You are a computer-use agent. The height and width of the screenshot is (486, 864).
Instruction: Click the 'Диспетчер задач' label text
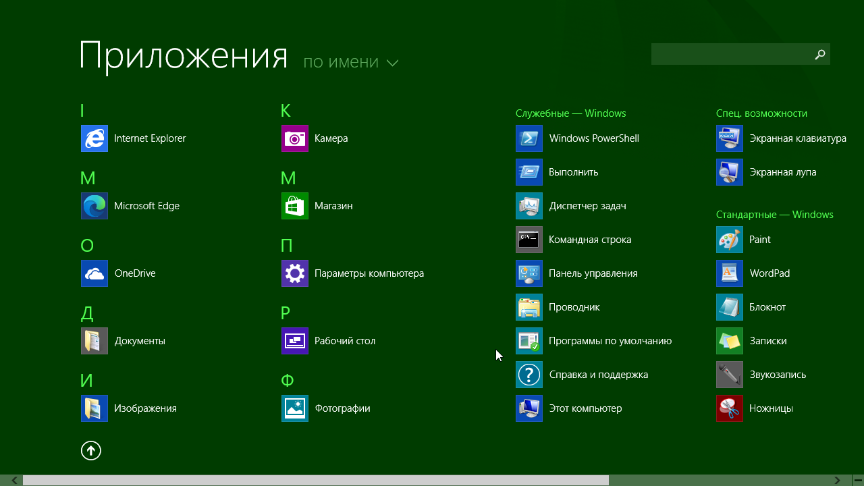(x=587, y=206)
